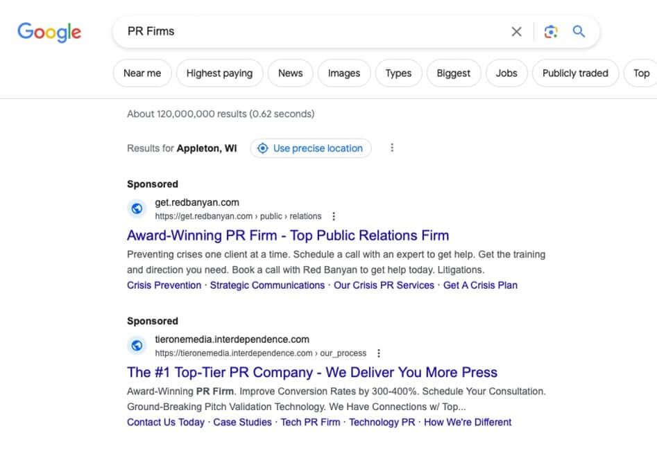Click the "Use precise location" button

[x=311, y=148]
